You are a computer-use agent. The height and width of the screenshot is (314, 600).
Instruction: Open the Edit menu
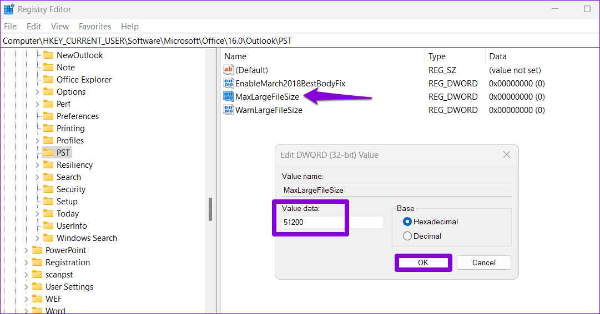[34, 27]
